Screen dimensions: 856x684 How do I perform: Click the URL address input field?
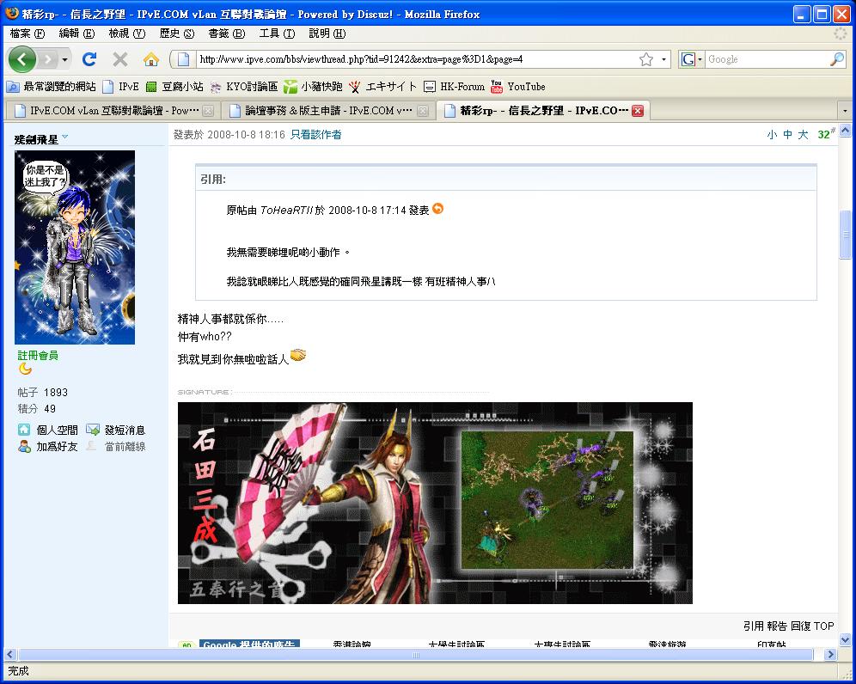[413, 59]
